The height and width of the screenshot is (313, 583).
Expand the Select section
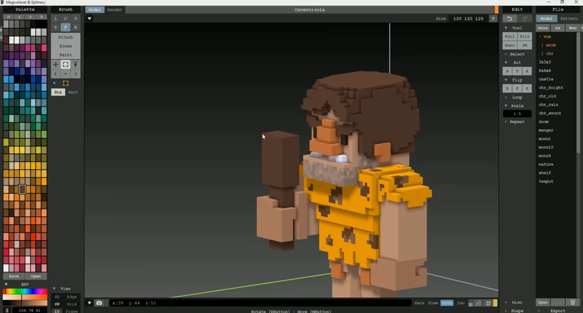click(506, 54)
